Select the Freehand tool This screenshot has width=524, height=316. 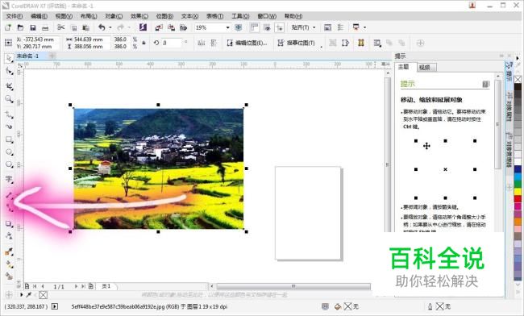click(9, 115)
